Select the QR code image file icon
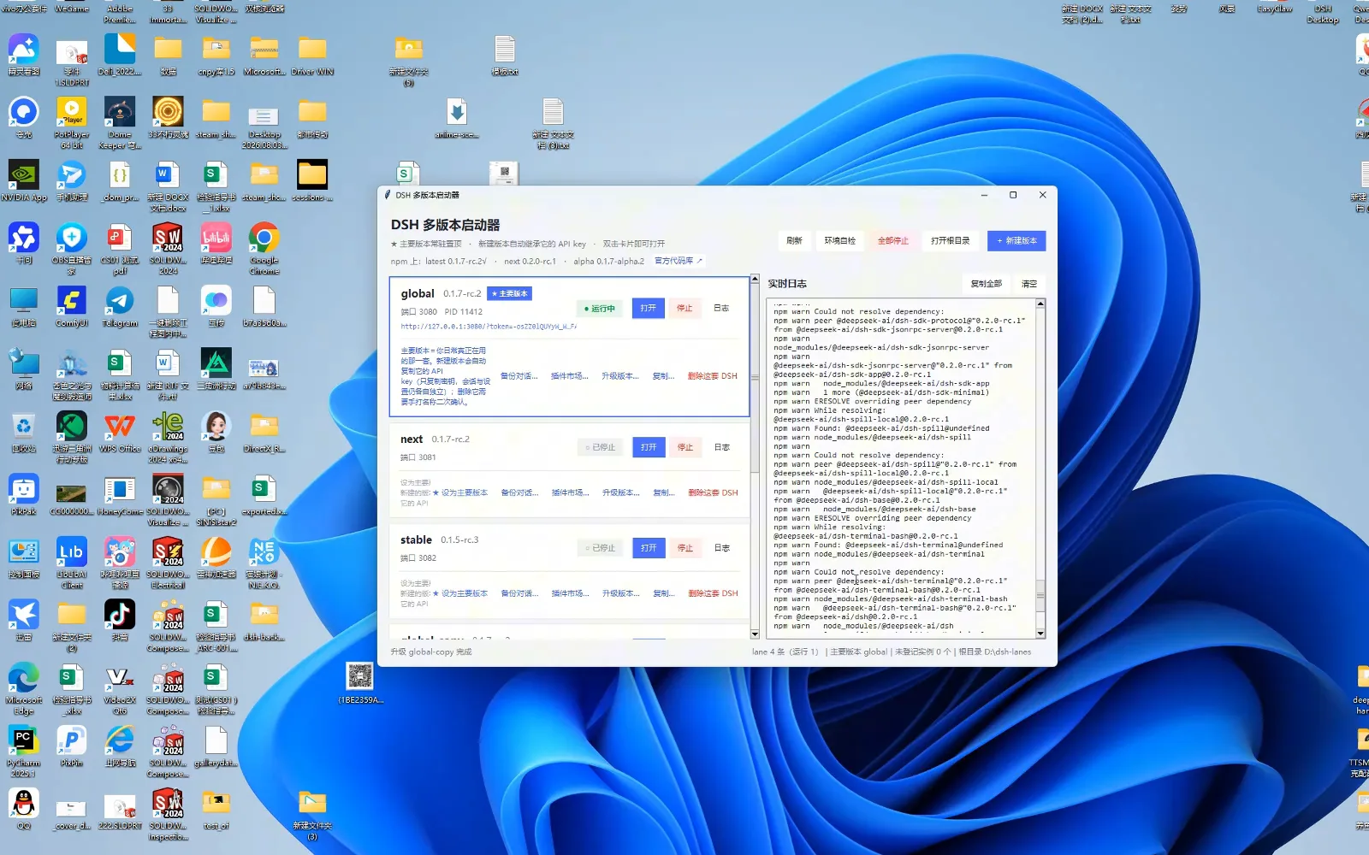Screen dimensions: 1369x855 [360, 683]
